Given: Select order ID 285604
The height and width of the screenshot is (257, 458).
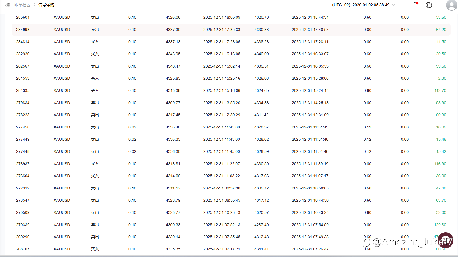Looking at the screenshot, I should (x=23, y=17).
